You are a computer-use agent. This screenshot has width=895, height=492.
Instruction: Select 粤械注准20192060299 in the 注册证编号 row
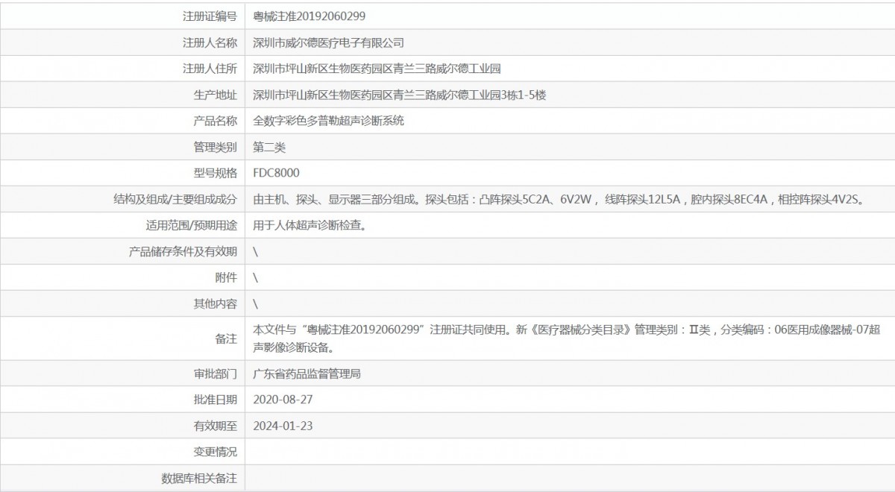point(310,16)
